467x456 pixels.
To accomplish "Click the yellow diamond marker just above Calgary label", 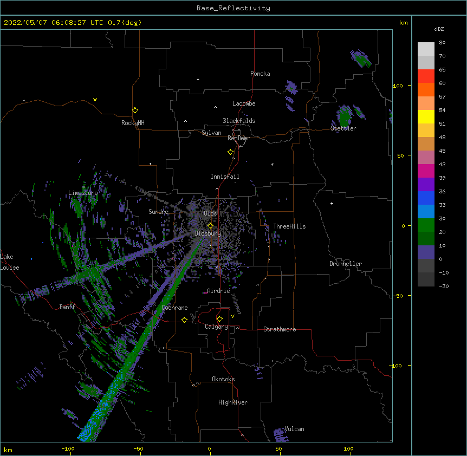I will (x=219, y=319).
